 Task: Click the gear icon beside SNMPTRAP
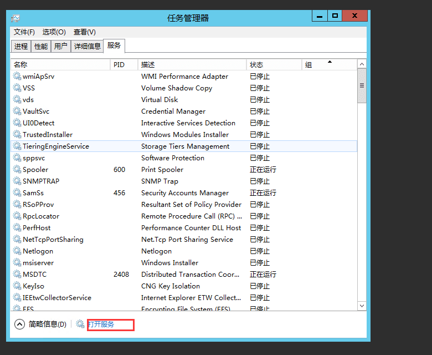[x=17, y=181]
